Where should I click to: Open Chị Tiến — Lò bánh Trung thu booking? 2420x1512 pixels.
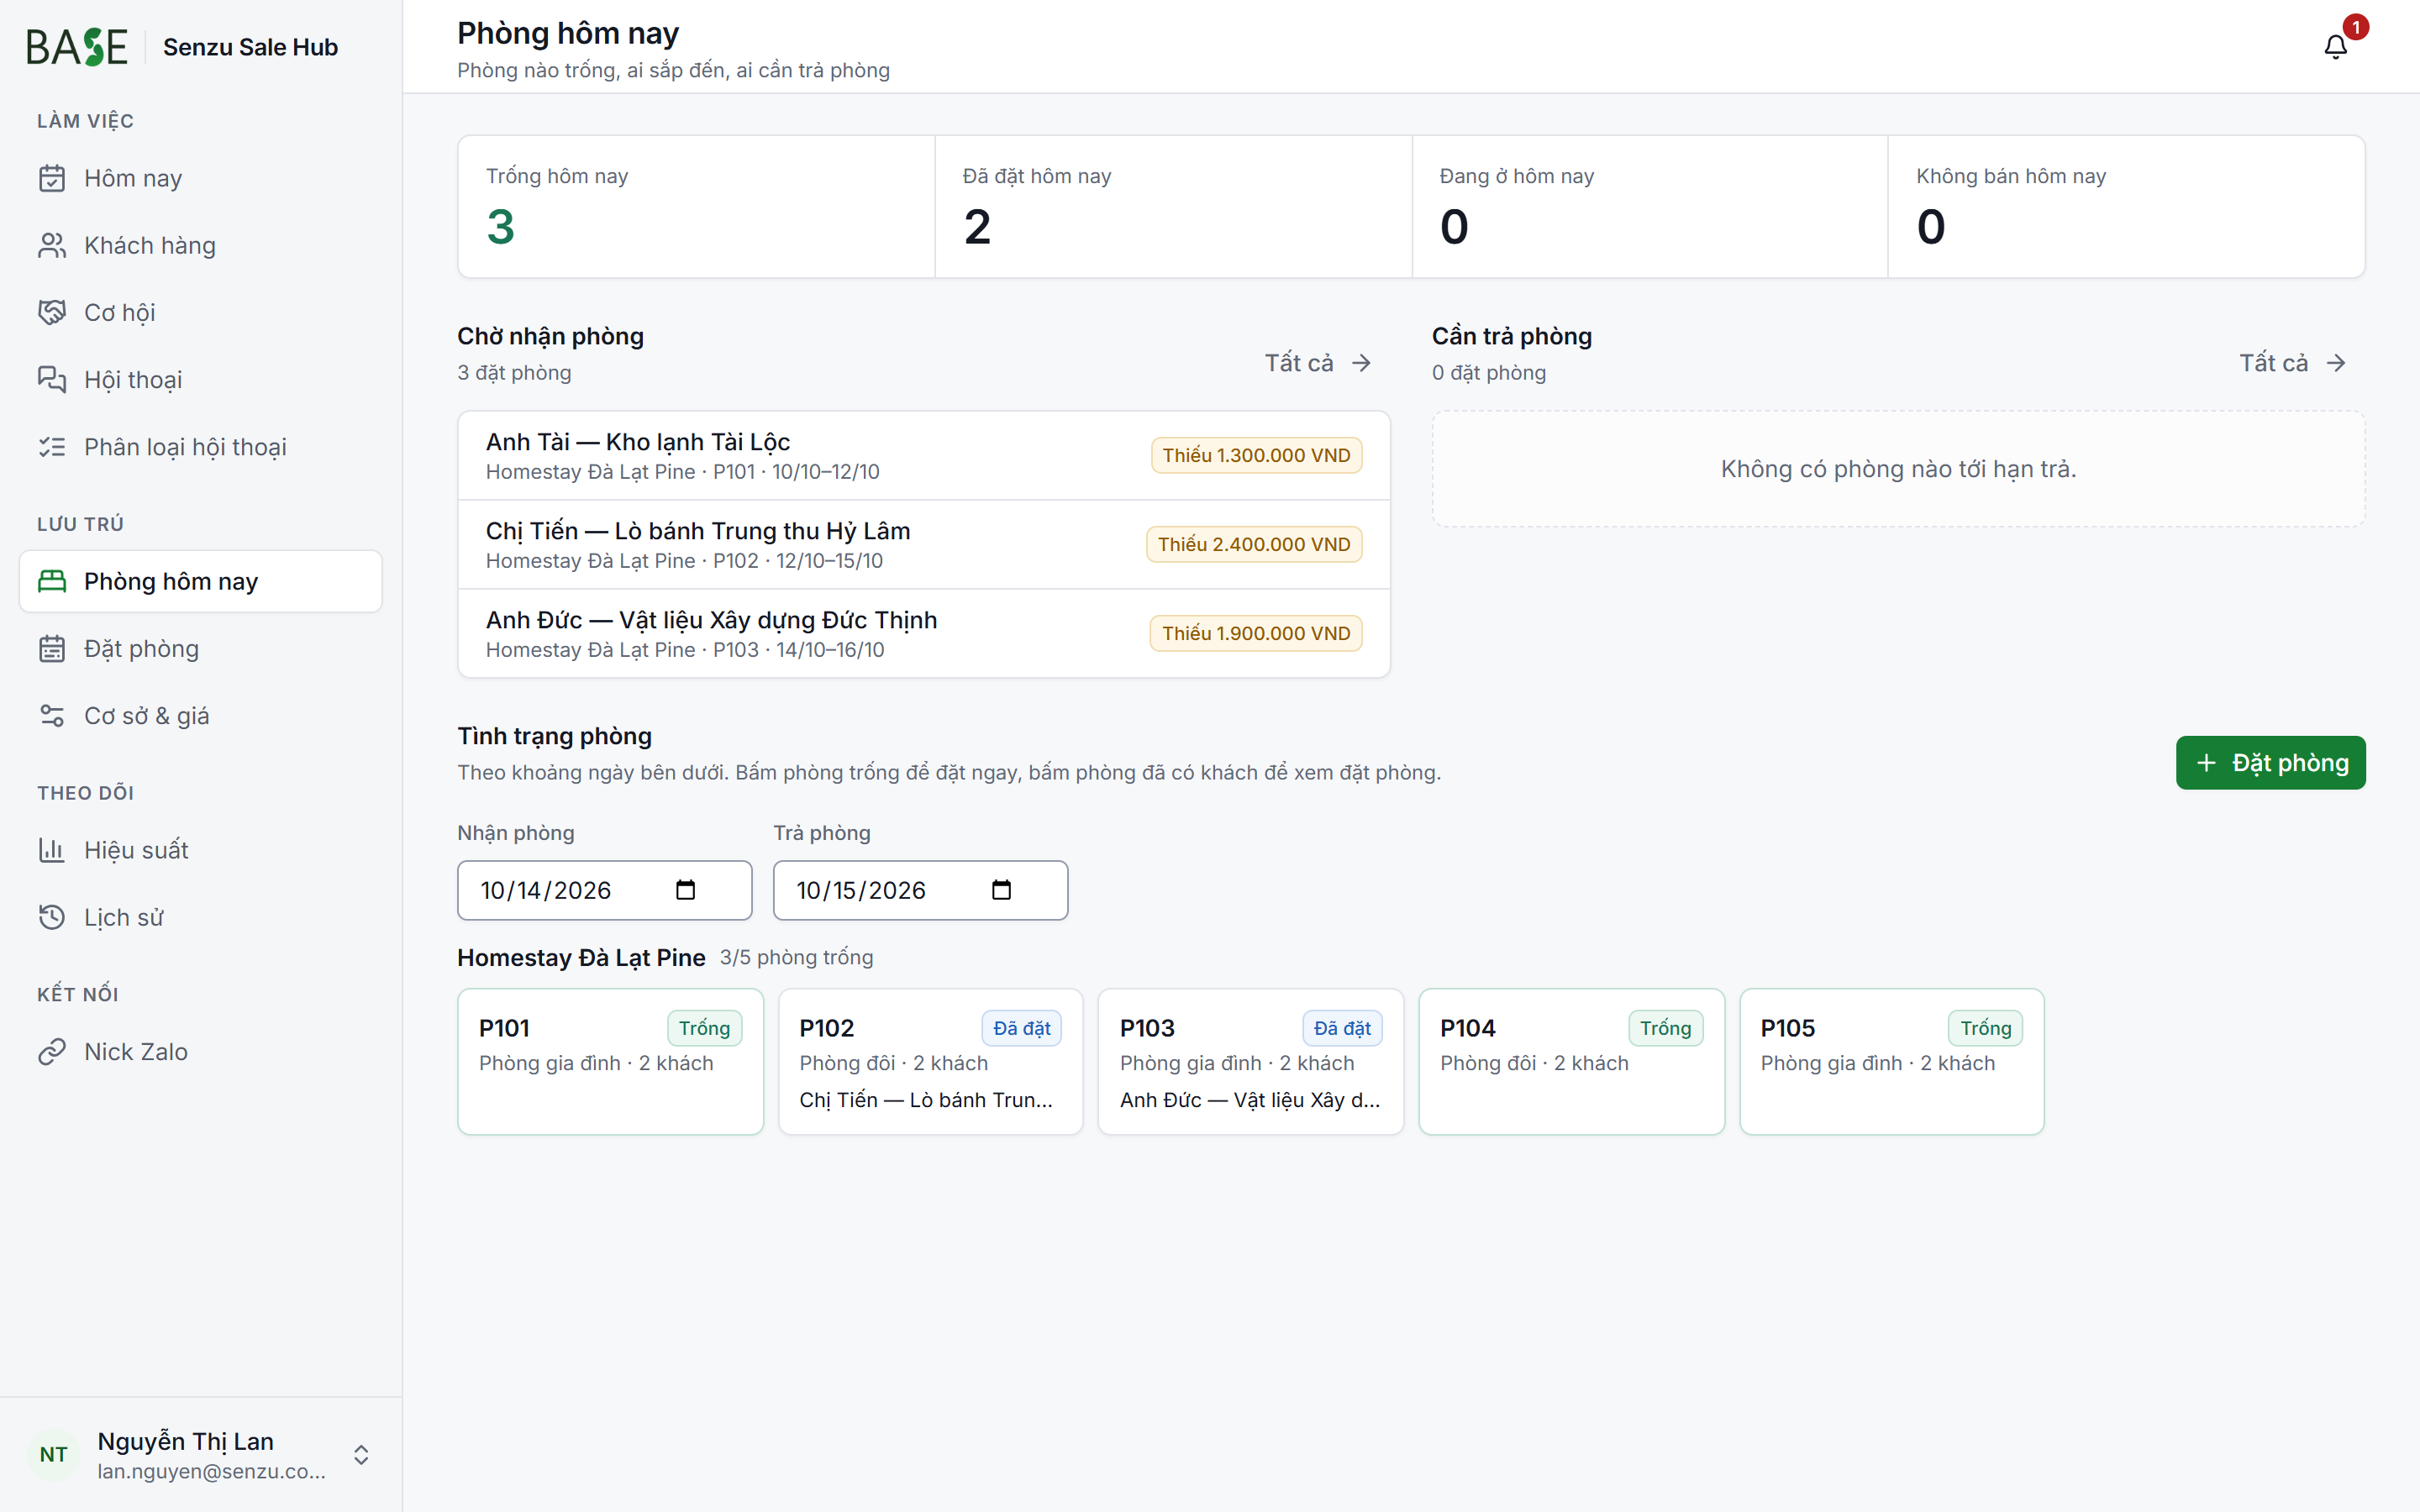click(924, 544)
